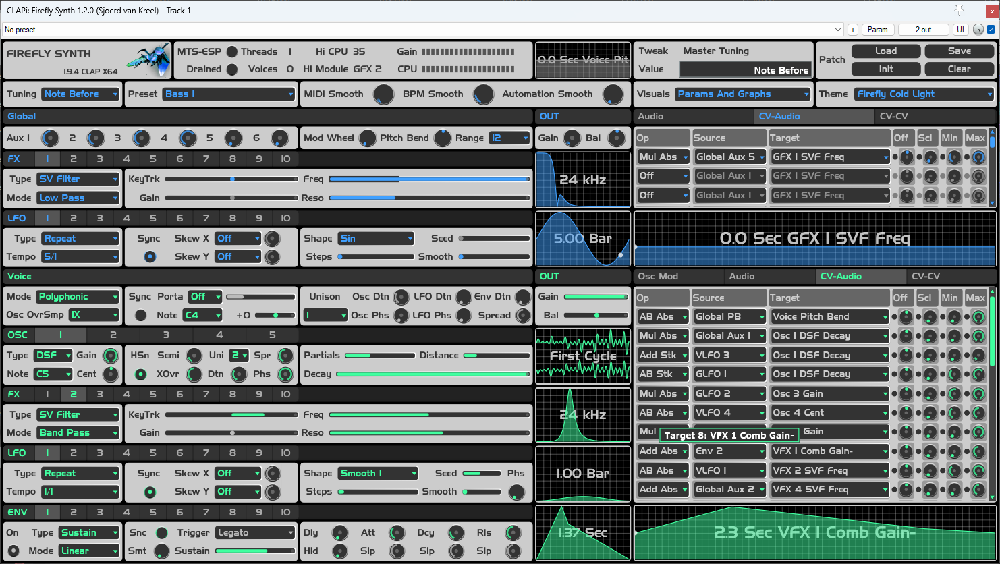Click the OSC Phs knob
This screenshot has height=564, width=1000.
click(285, 374)
